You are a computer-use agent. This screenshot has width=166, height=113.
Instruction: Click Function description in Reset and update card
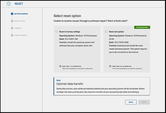point(128,49)
